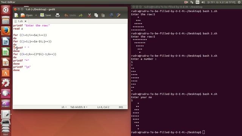Print the current document
The height and width of the screenshot is (136, 242).
(57, 15)
